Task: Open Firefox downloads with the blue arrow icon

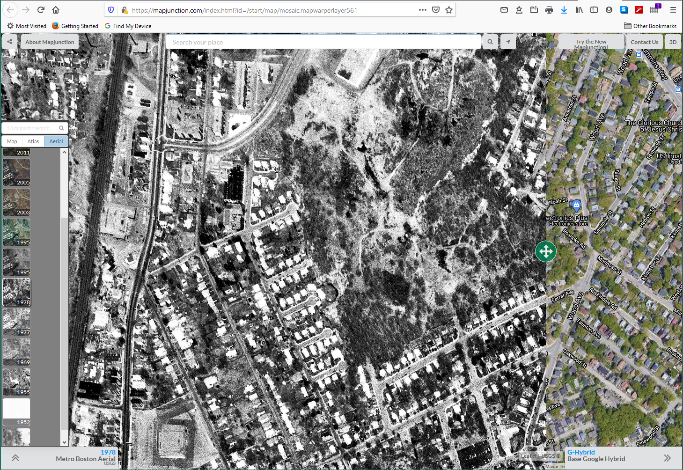Action: 564,9
